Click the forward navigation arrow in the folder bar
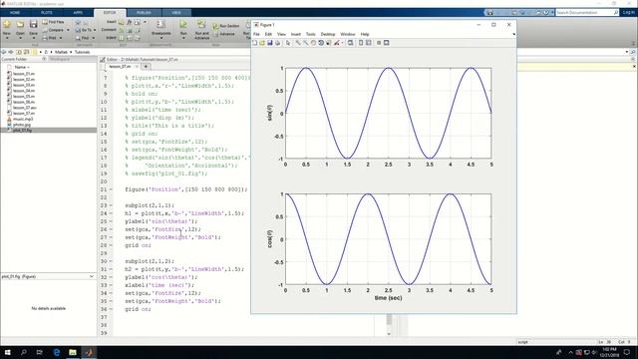 click(11, 52)
